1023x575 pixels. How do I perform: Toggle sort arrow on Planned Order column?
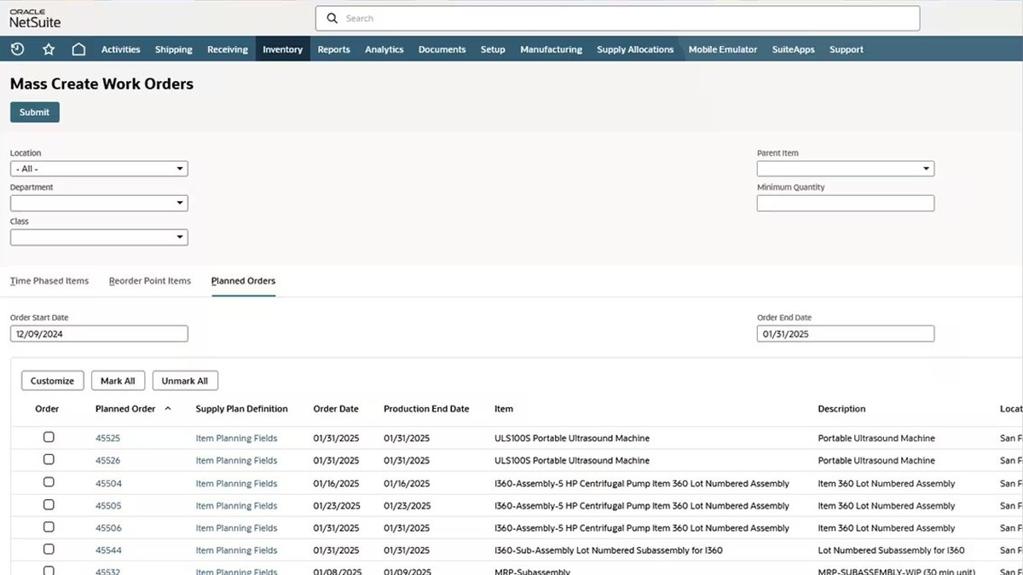[168, 408]
